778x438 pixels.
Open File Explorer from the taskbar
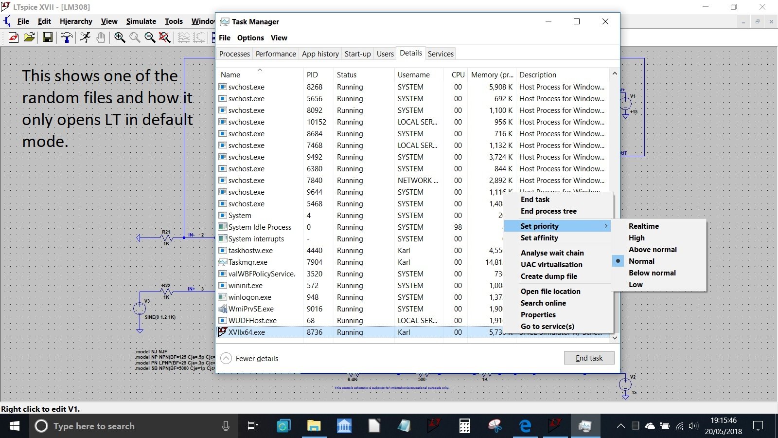point(314,426)
